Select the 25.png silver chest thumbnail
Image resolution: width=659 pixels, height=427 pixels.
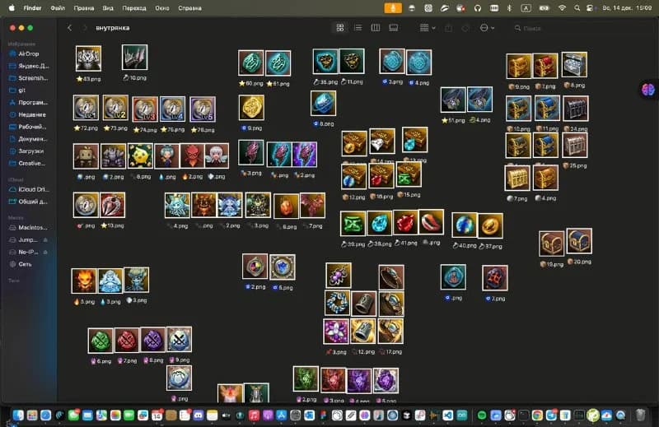(x=574, y=146)
